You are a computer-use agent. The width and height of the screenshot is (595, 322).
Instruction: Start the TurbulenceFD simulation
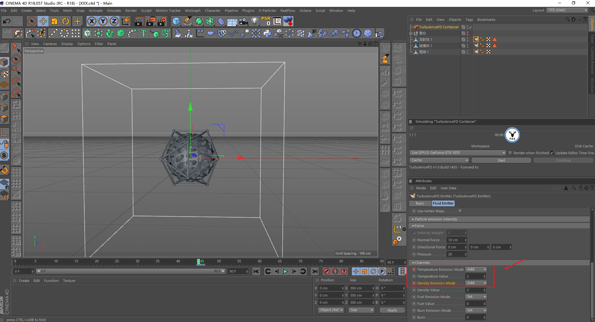tap(501, 160)
